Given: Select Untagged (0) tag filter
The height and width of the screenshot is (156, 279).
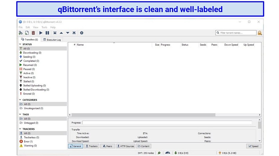Looking at the screenshot, I should pos(43,123).
